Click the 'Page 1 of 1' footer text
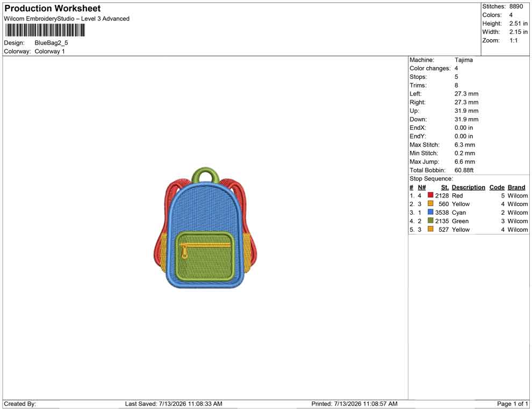The image size is (532, 409). pos(512,404)
